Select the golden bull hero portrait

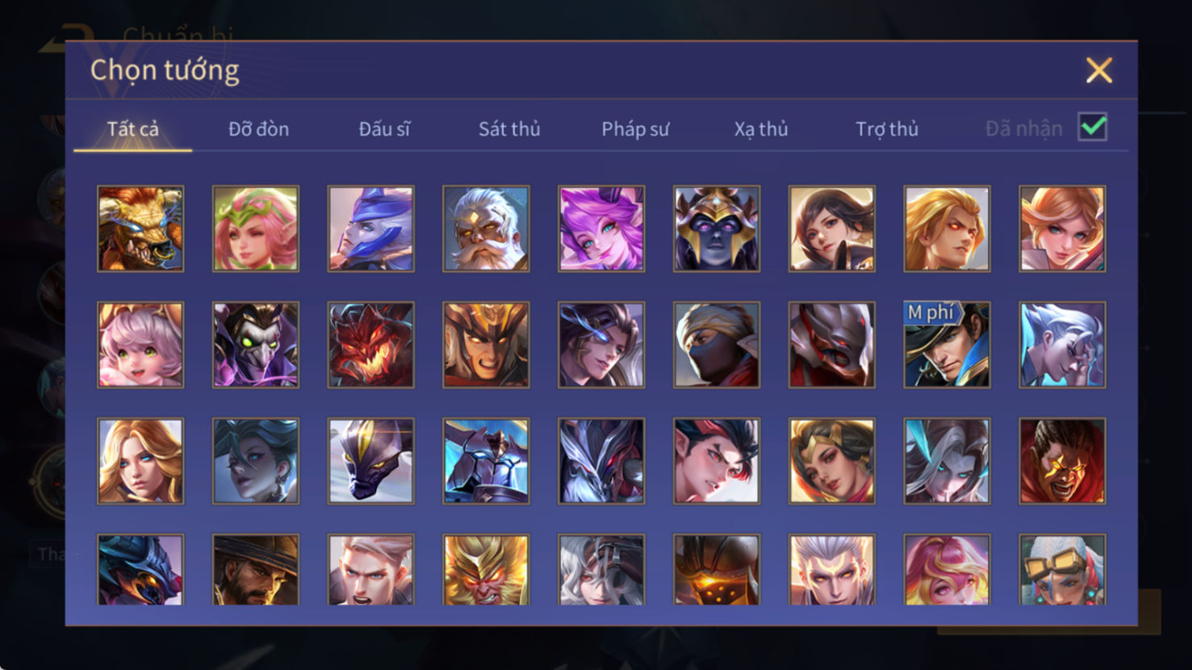coord(140,228)
